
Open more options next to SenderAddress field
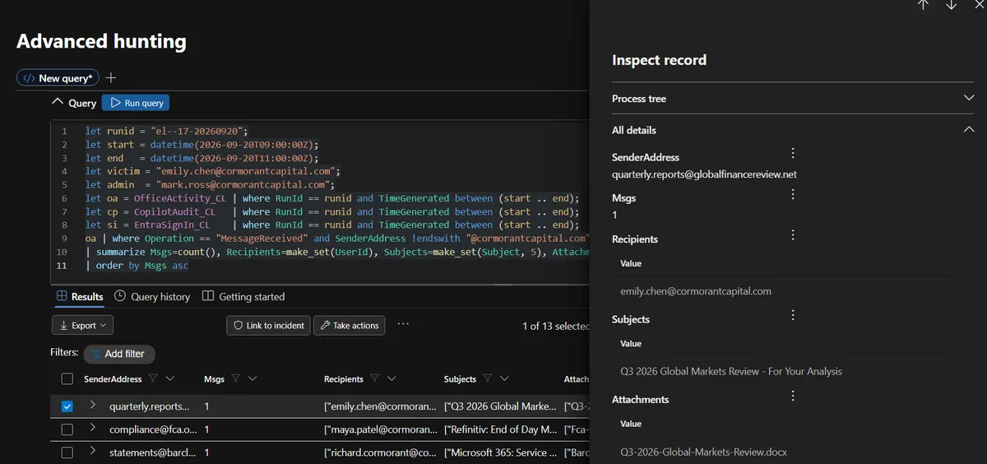(793, 153)
